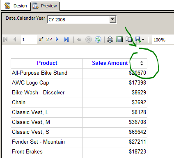Screen dimensions: 174x158
Task: Select the Preview tab
Action: (45, 6)
